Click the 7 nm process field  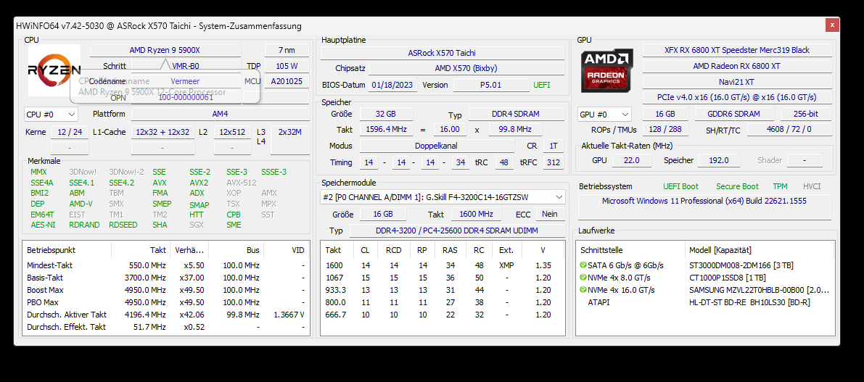[287, 50]
